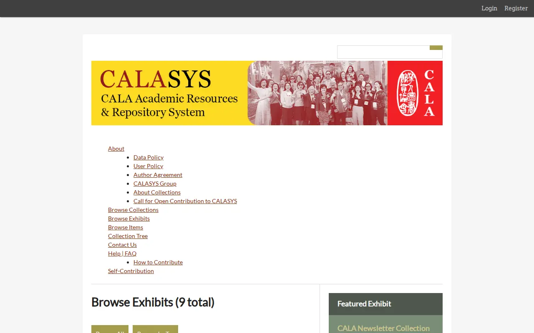This screenshot has width=534, height=333.
Task: Open the Collection Tree page
Action: 128,236
